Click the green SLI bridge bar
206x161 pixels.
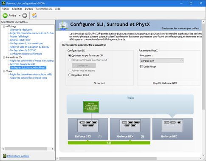click(109, 143)
